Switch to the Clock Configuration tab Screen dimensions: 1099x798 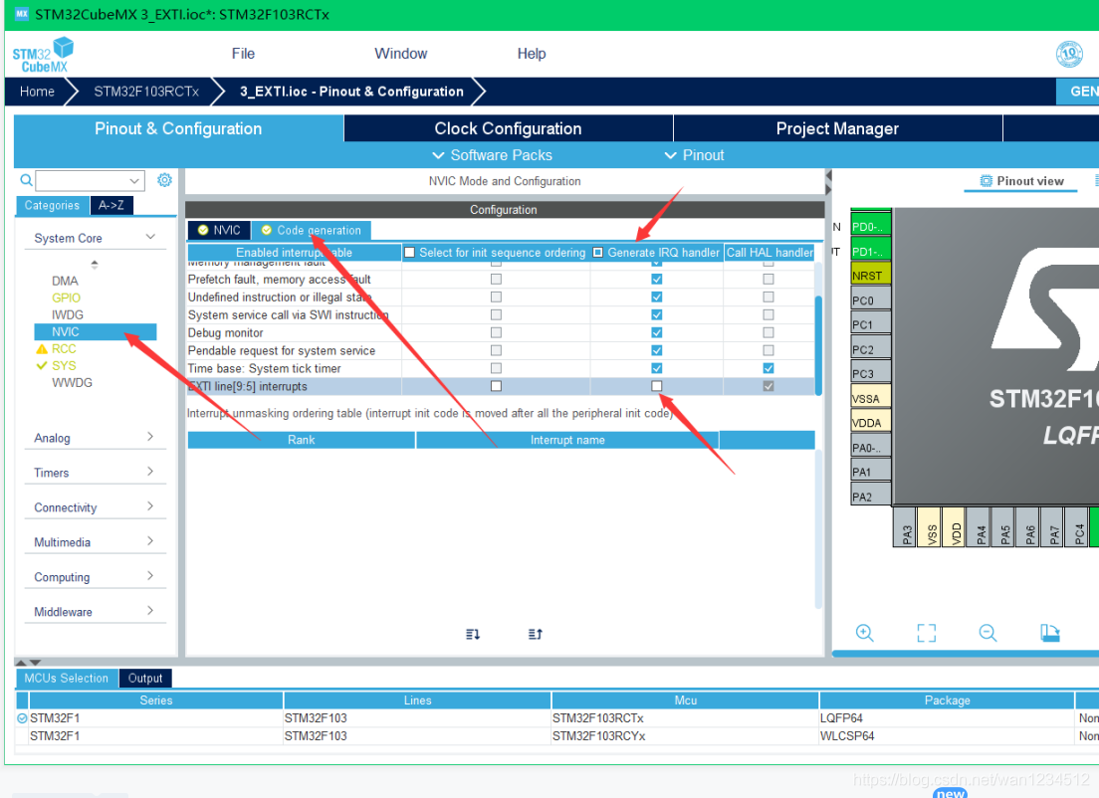[508, 128]
